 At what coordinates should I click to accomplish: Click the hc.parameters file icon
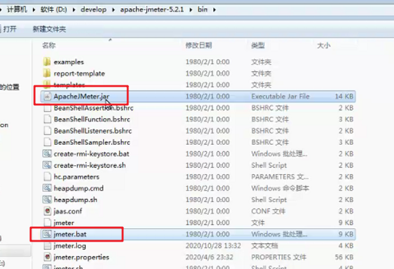(47, 177)
